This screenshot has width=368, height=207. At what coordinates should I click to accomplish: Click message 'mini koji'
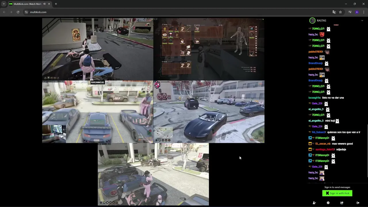pyautogui.click(x=330, y=121)
